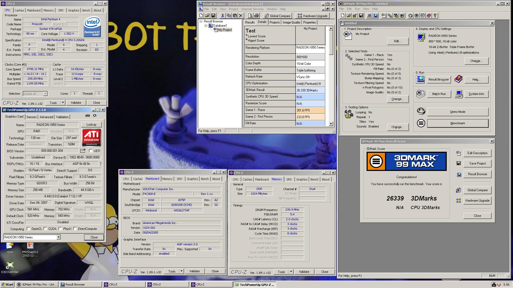The height and width of the screenshot is (288, 513).
Task: Click Benchmark button in 3DMark Run section
Action: click(x=458, y=123)
